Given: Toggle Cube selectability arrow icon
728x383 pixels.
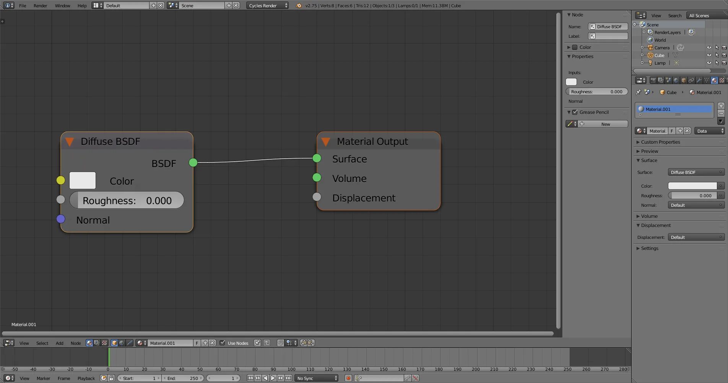Looking at the screenshot, I should [x=717, y=55].
